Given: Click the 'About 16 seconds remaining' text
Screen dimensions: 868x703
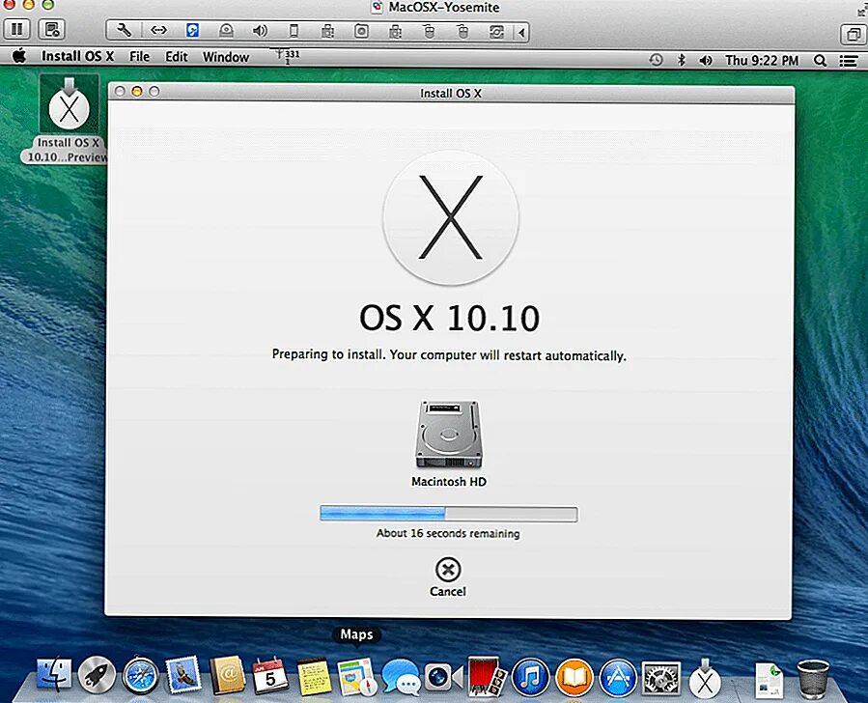Looking at the screenshot, I should tap(448, 534).
